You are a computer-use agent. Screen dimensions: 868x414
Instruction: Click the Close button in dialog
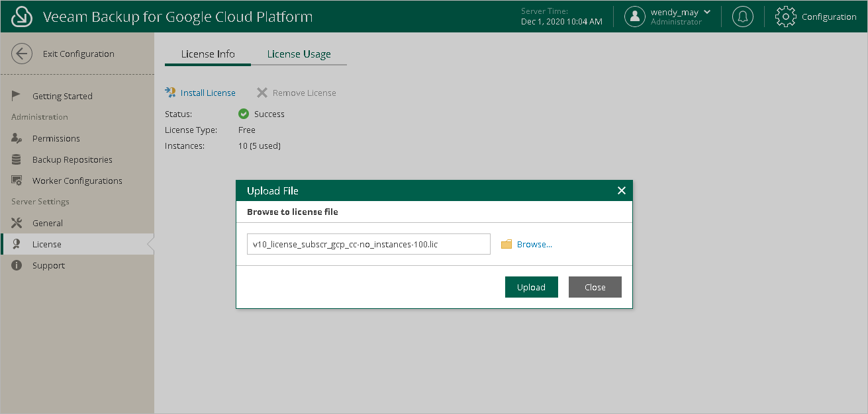click(x=595, y=287)
